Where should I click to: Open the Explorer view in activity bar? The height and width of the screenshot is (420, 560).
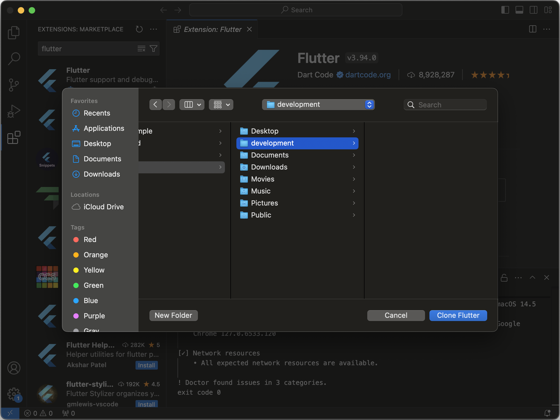pos(14,32)
